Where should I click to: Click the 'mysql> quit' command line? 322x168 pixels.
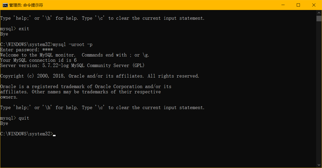pos(15,118)
